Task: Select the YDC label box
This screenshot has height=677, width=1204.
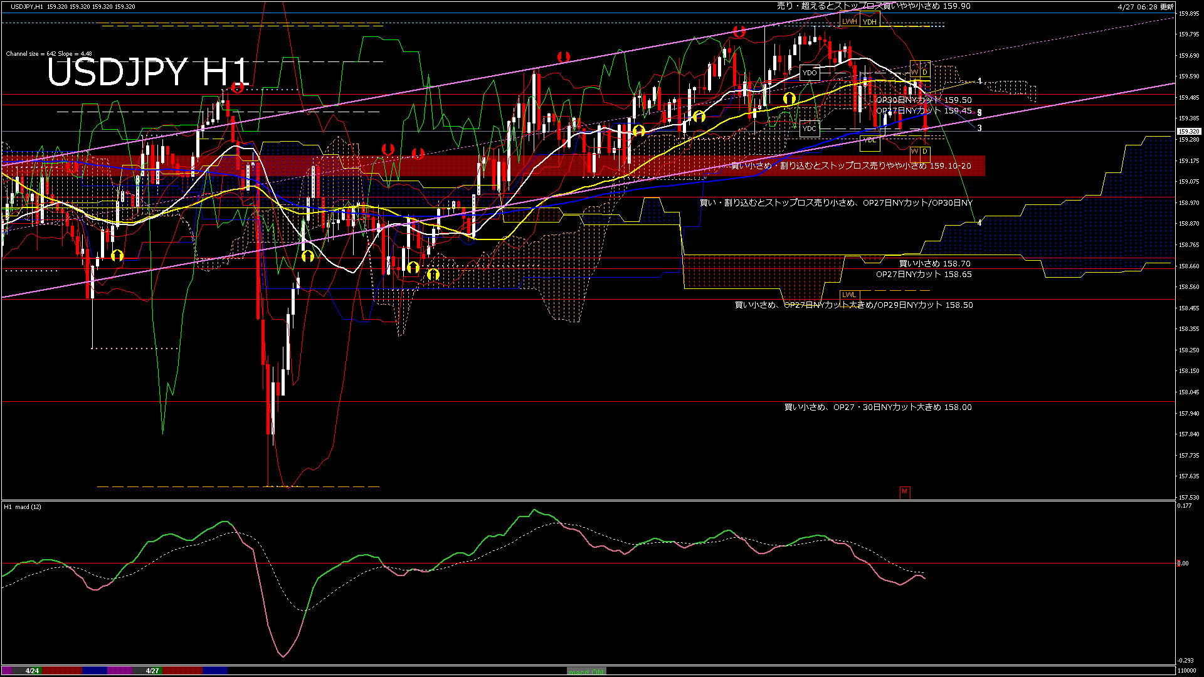Action: point(810,129)
